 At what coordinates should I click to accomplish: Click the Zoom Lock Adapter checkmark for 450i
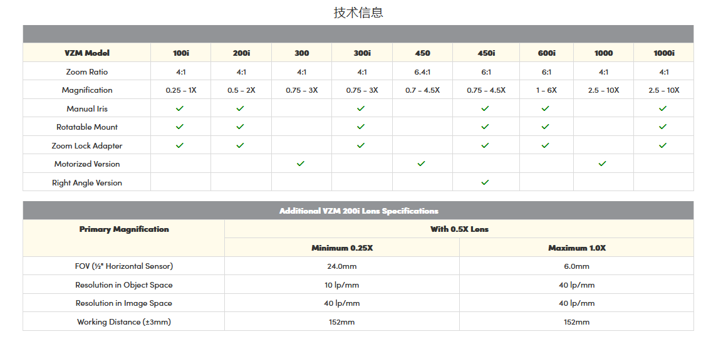pos(485,145)
